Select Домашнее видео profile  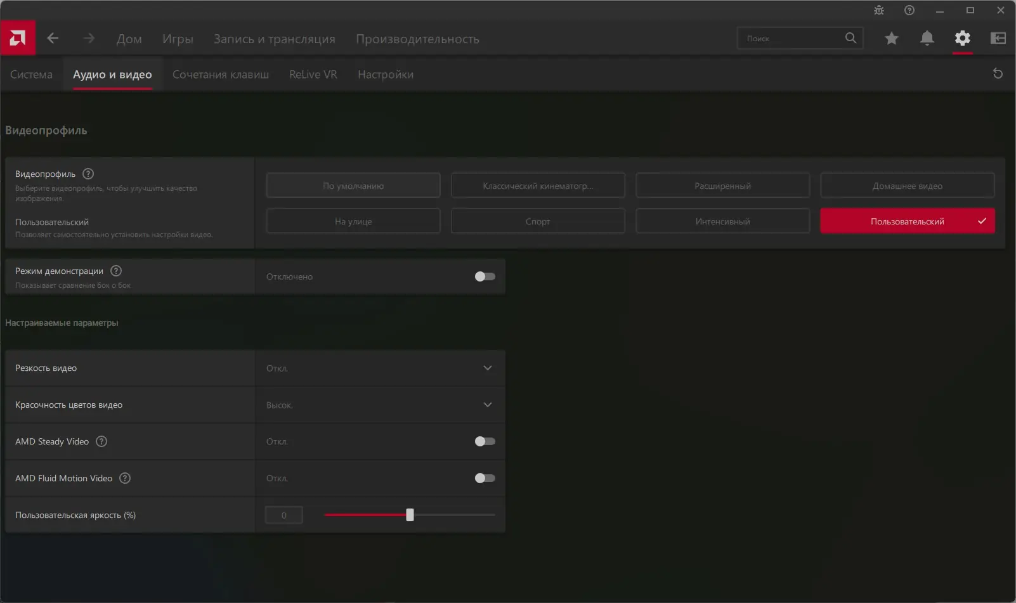[908, 186]
